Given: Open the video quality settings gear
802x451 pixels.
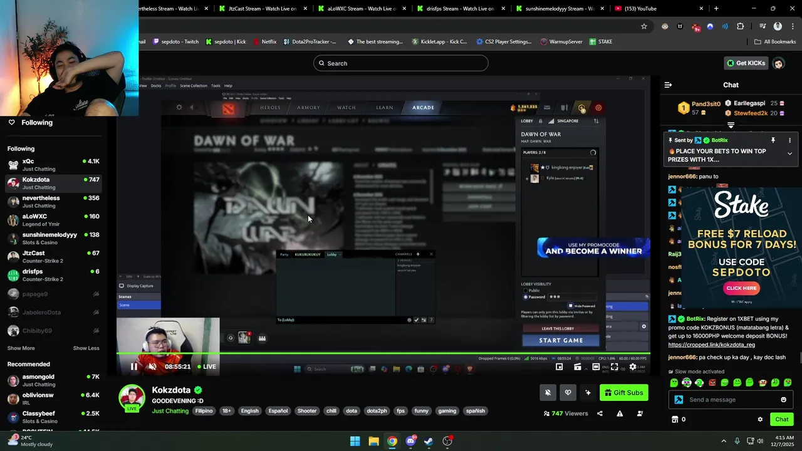Looking at the screenshot, I should [633, 367].
